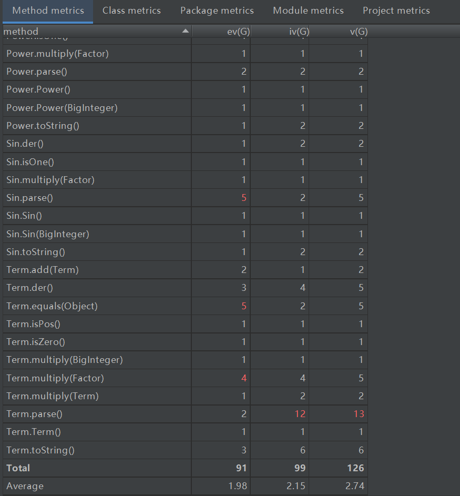Viewport: 460px width, 496px height.
Task: Select the Term.equals(Object) row
Action: point(185,306)
